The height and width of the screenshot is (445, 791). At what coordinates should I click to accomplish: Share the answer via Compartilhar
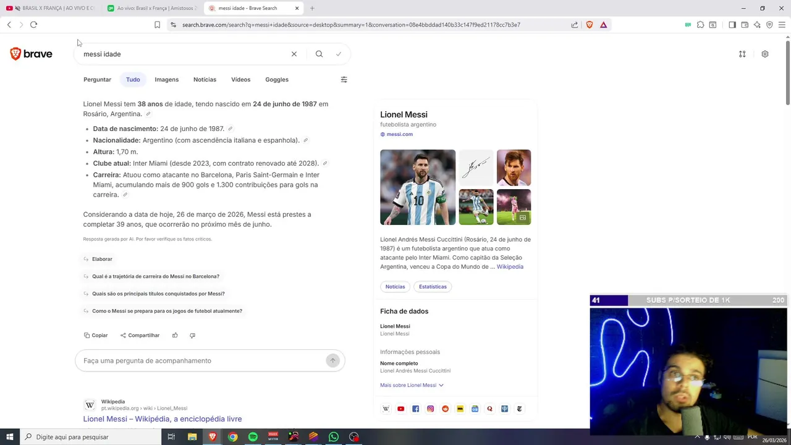[140, 335]
